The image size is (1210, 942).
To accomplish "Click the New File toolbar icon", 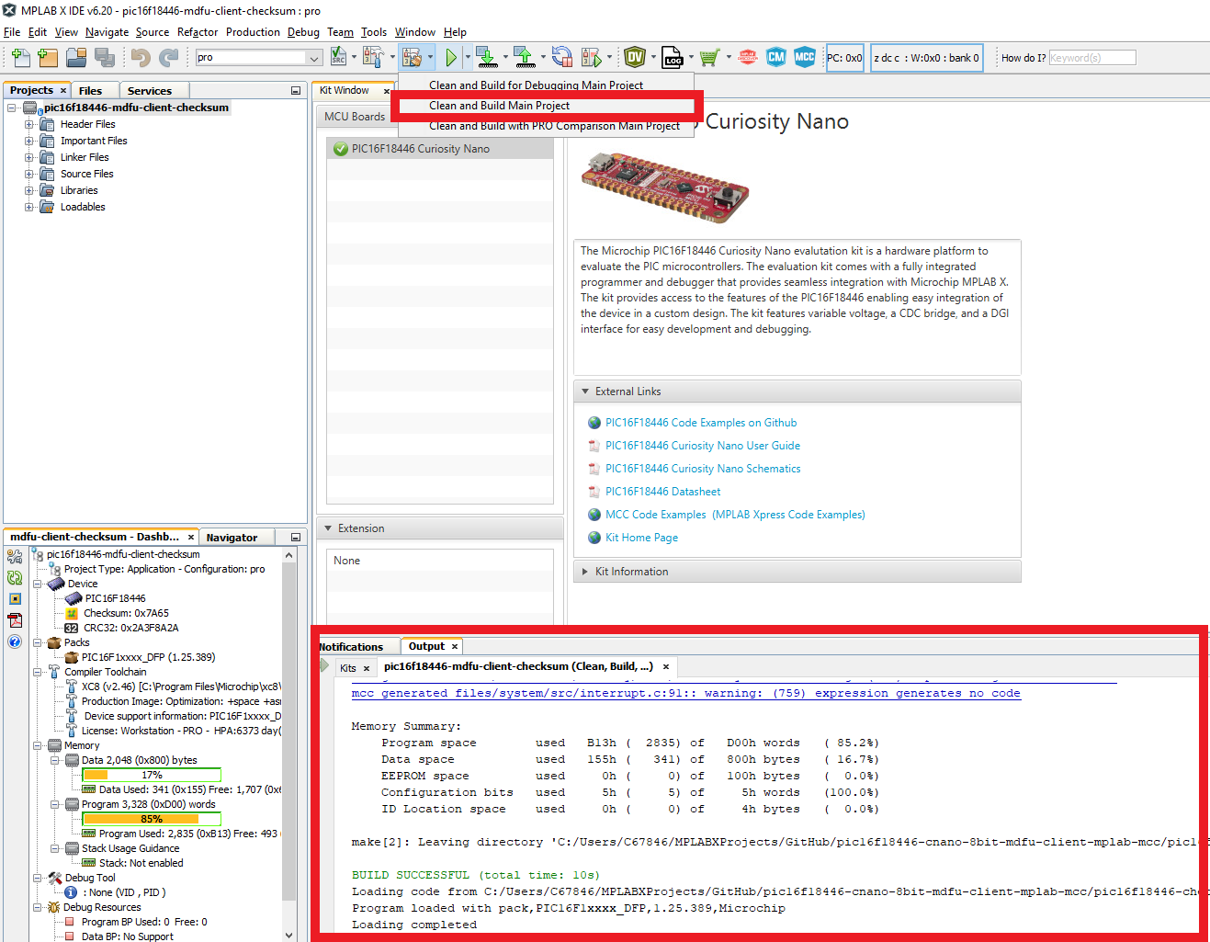I will (20, 57).
